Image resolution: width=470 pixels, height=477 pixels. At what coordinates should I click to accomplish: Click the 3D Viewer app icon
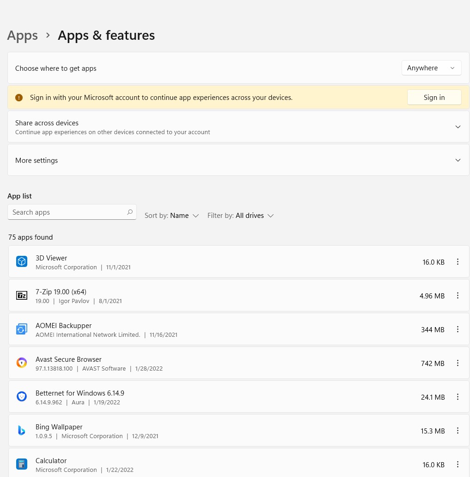(22, 262)
